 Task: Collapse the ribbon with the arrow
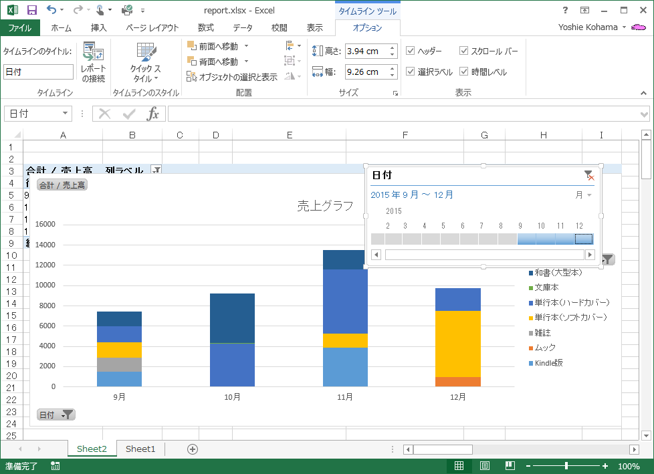coord(643,93)
